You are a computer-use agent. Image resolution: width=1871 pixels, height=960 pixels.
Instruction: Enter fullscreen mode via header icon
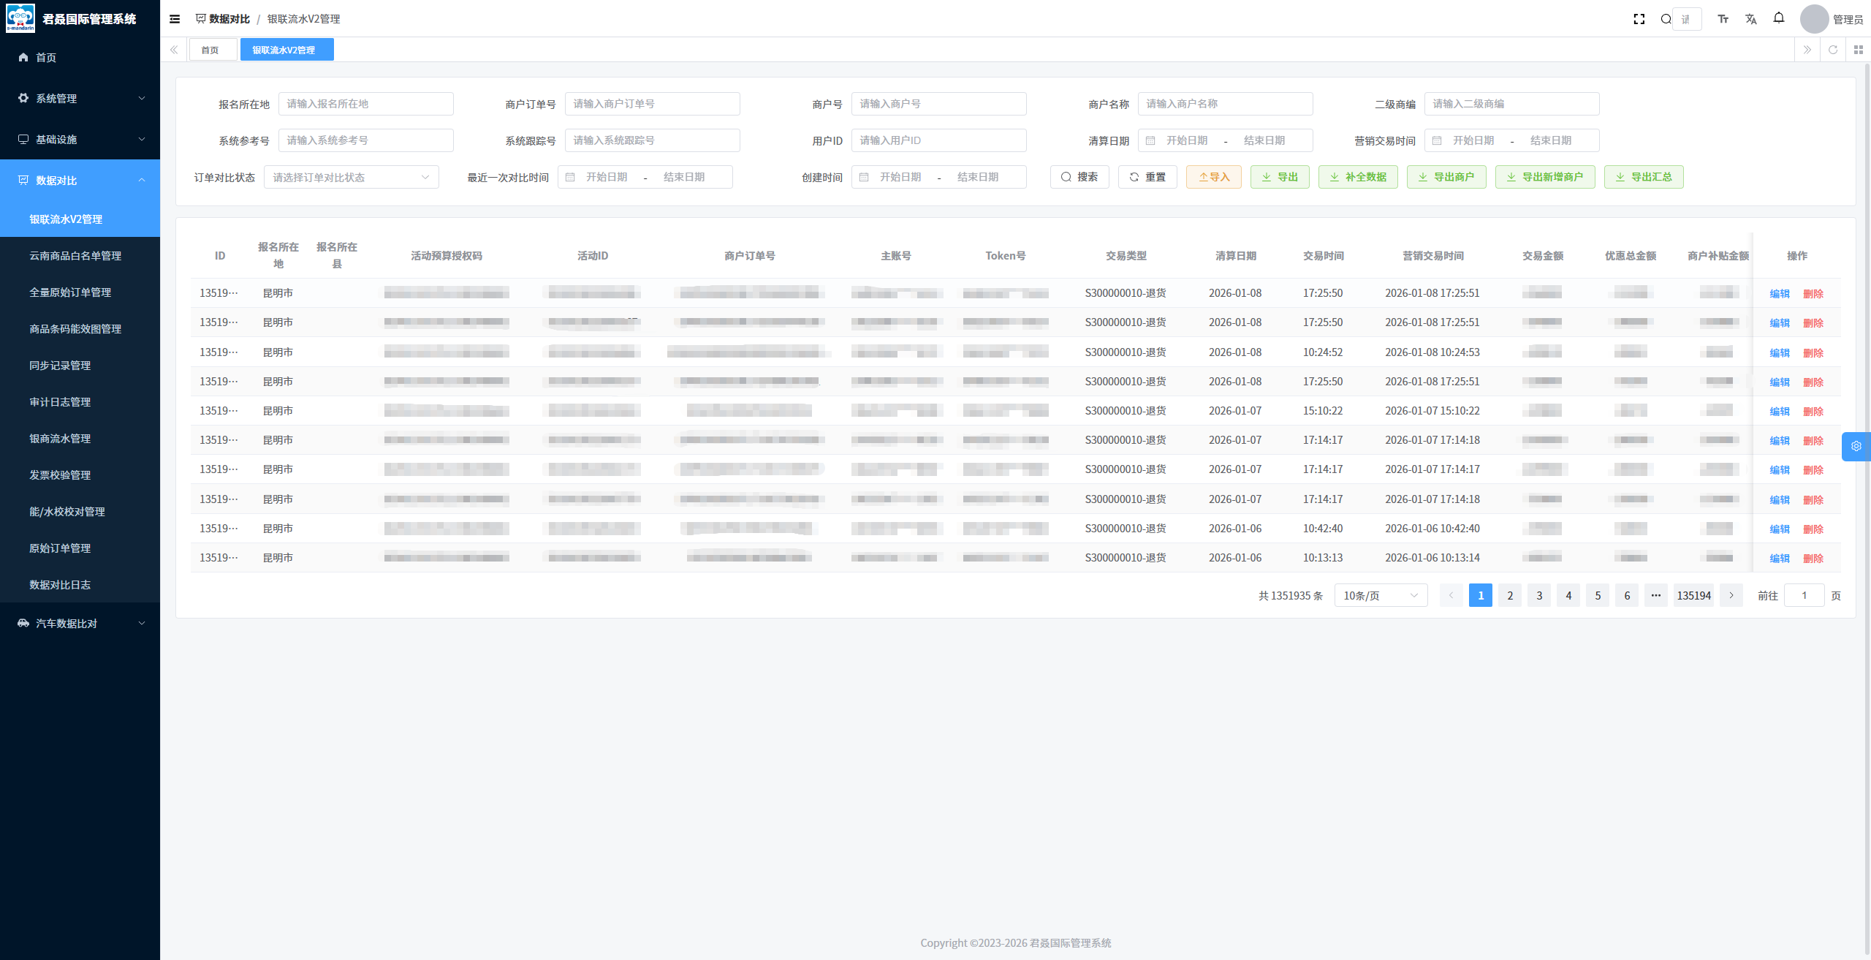(1639, 19)
